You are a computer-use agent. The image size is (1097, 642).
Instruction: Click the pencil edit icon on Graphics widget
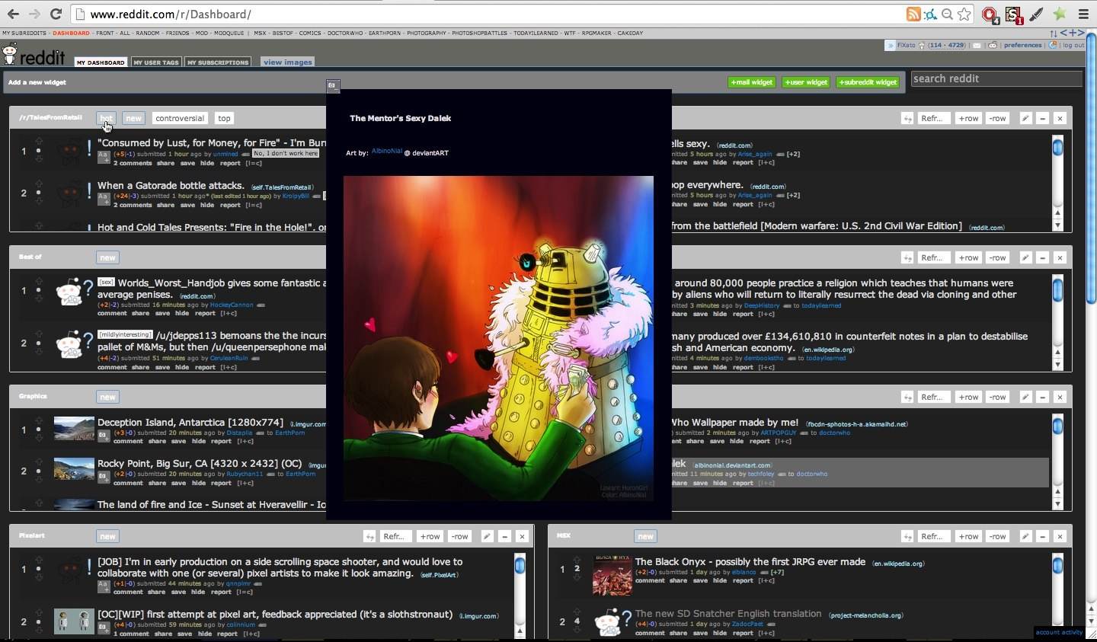pyautogui.click(x=1025, y=397)
